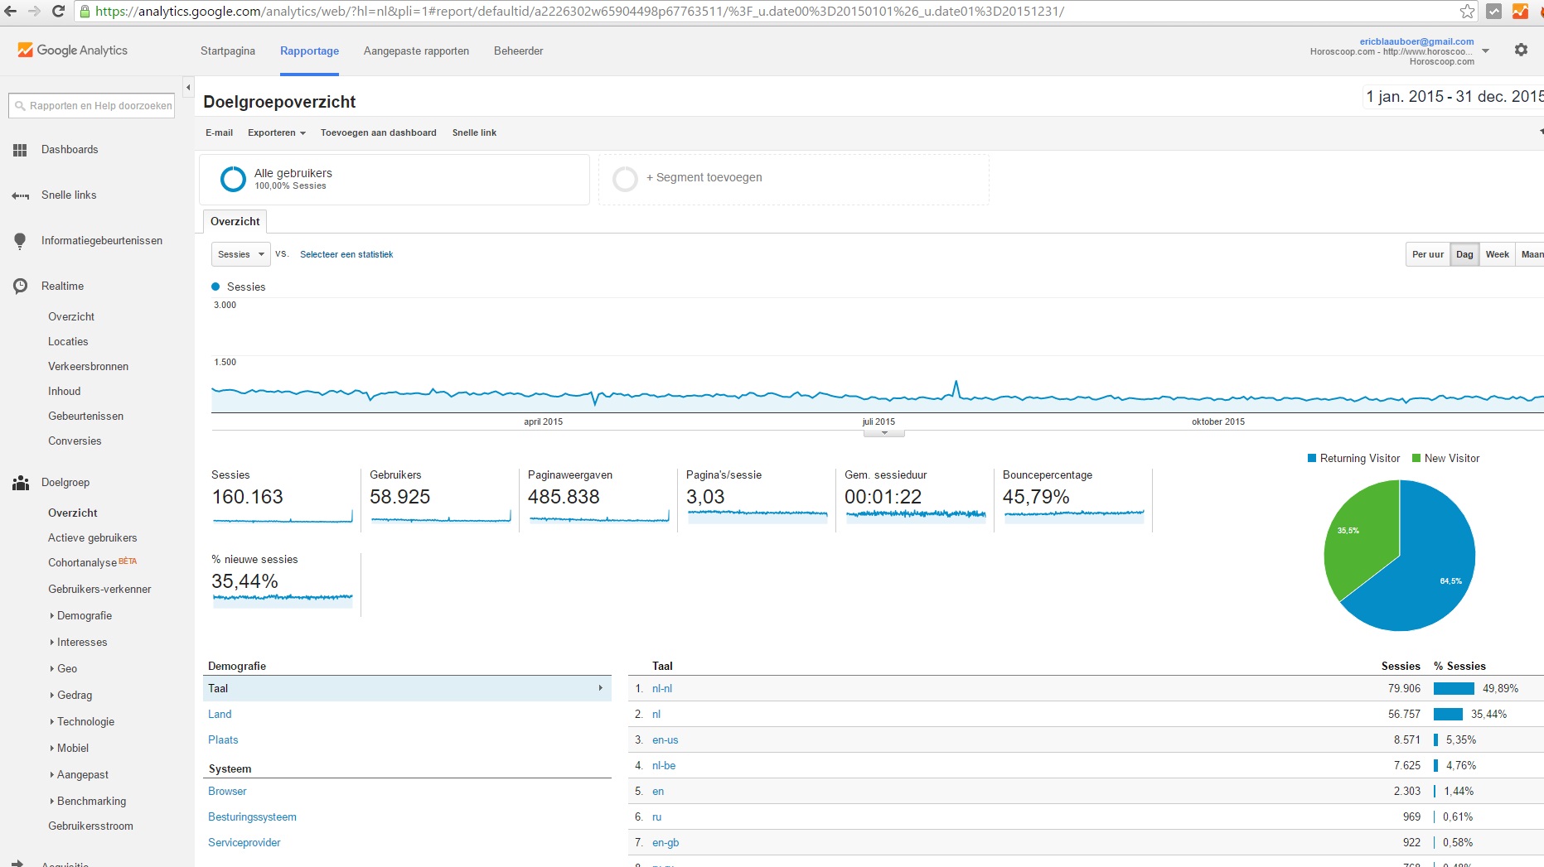Open the Land demographic link

pos(220,715)
